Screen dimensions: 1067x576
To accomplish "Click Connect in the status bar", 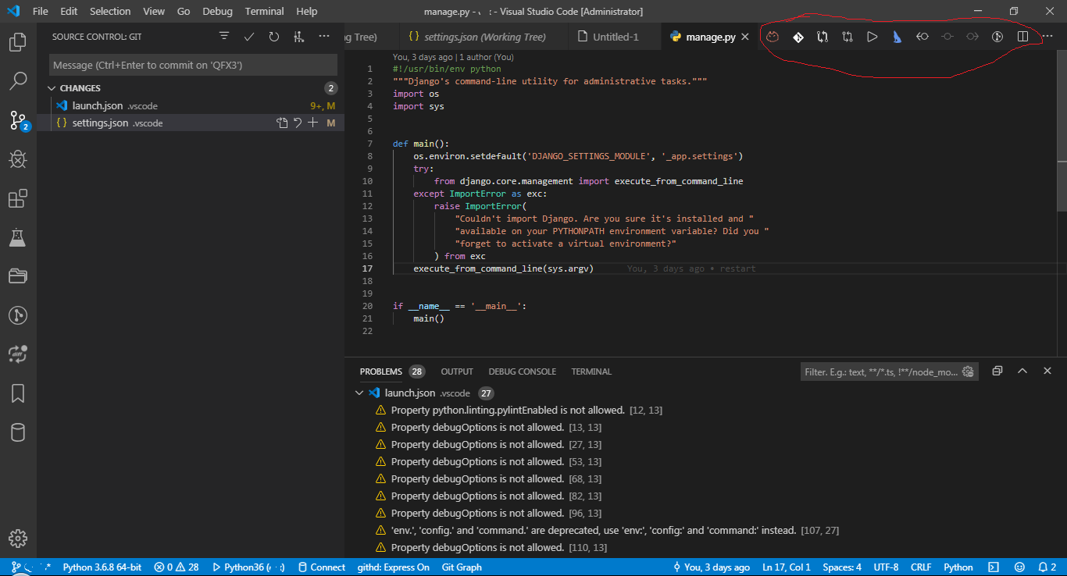I will (320, 567).
